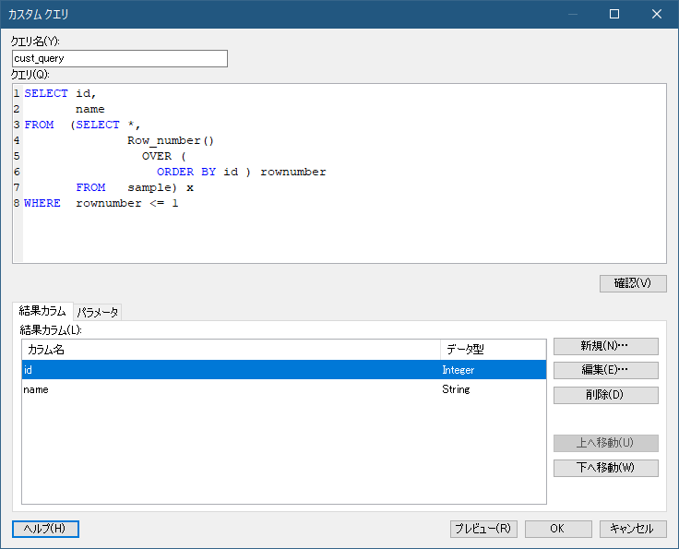Click the カラム名 column header
679x549 pixels.
[231, 350]
